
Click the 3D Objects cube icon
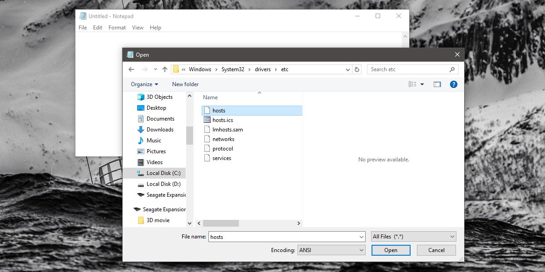coord(141,97)
